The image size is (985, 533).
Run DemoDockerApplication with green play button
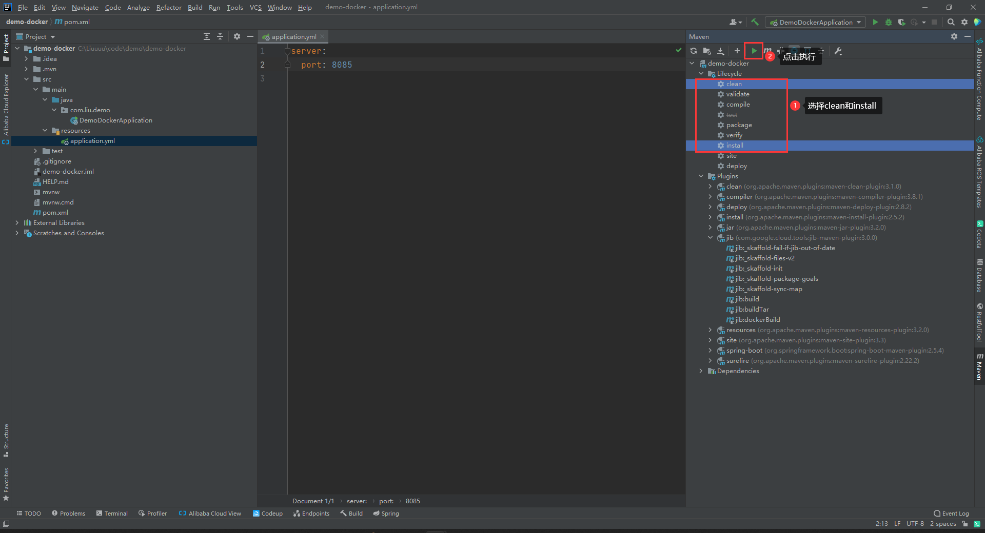(875, 22)
